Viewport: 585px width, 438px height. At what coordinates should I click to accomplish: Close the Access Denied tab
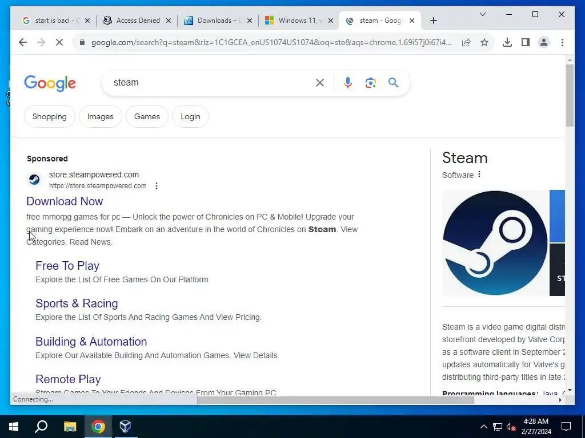pyautogui.click(x=169, y=21)
